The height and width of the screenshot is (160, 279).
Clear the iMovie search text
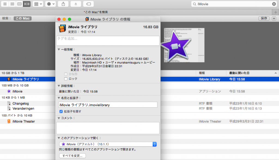274,4
